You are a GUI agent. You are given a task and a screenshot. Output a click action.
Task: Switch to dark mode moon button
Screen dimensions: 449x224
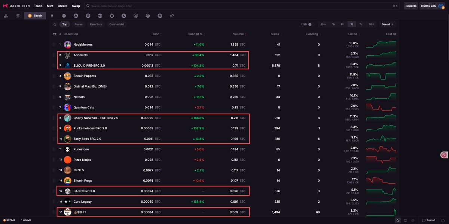[399, 220]
